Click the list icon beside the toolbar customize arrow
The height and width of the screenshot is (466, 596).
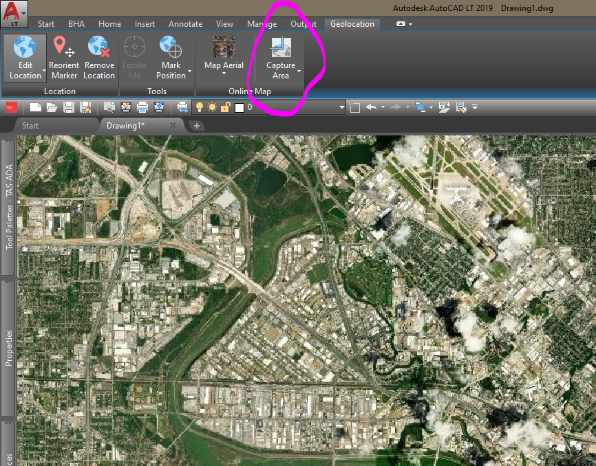pyautogui.click(x=461, y=107)
